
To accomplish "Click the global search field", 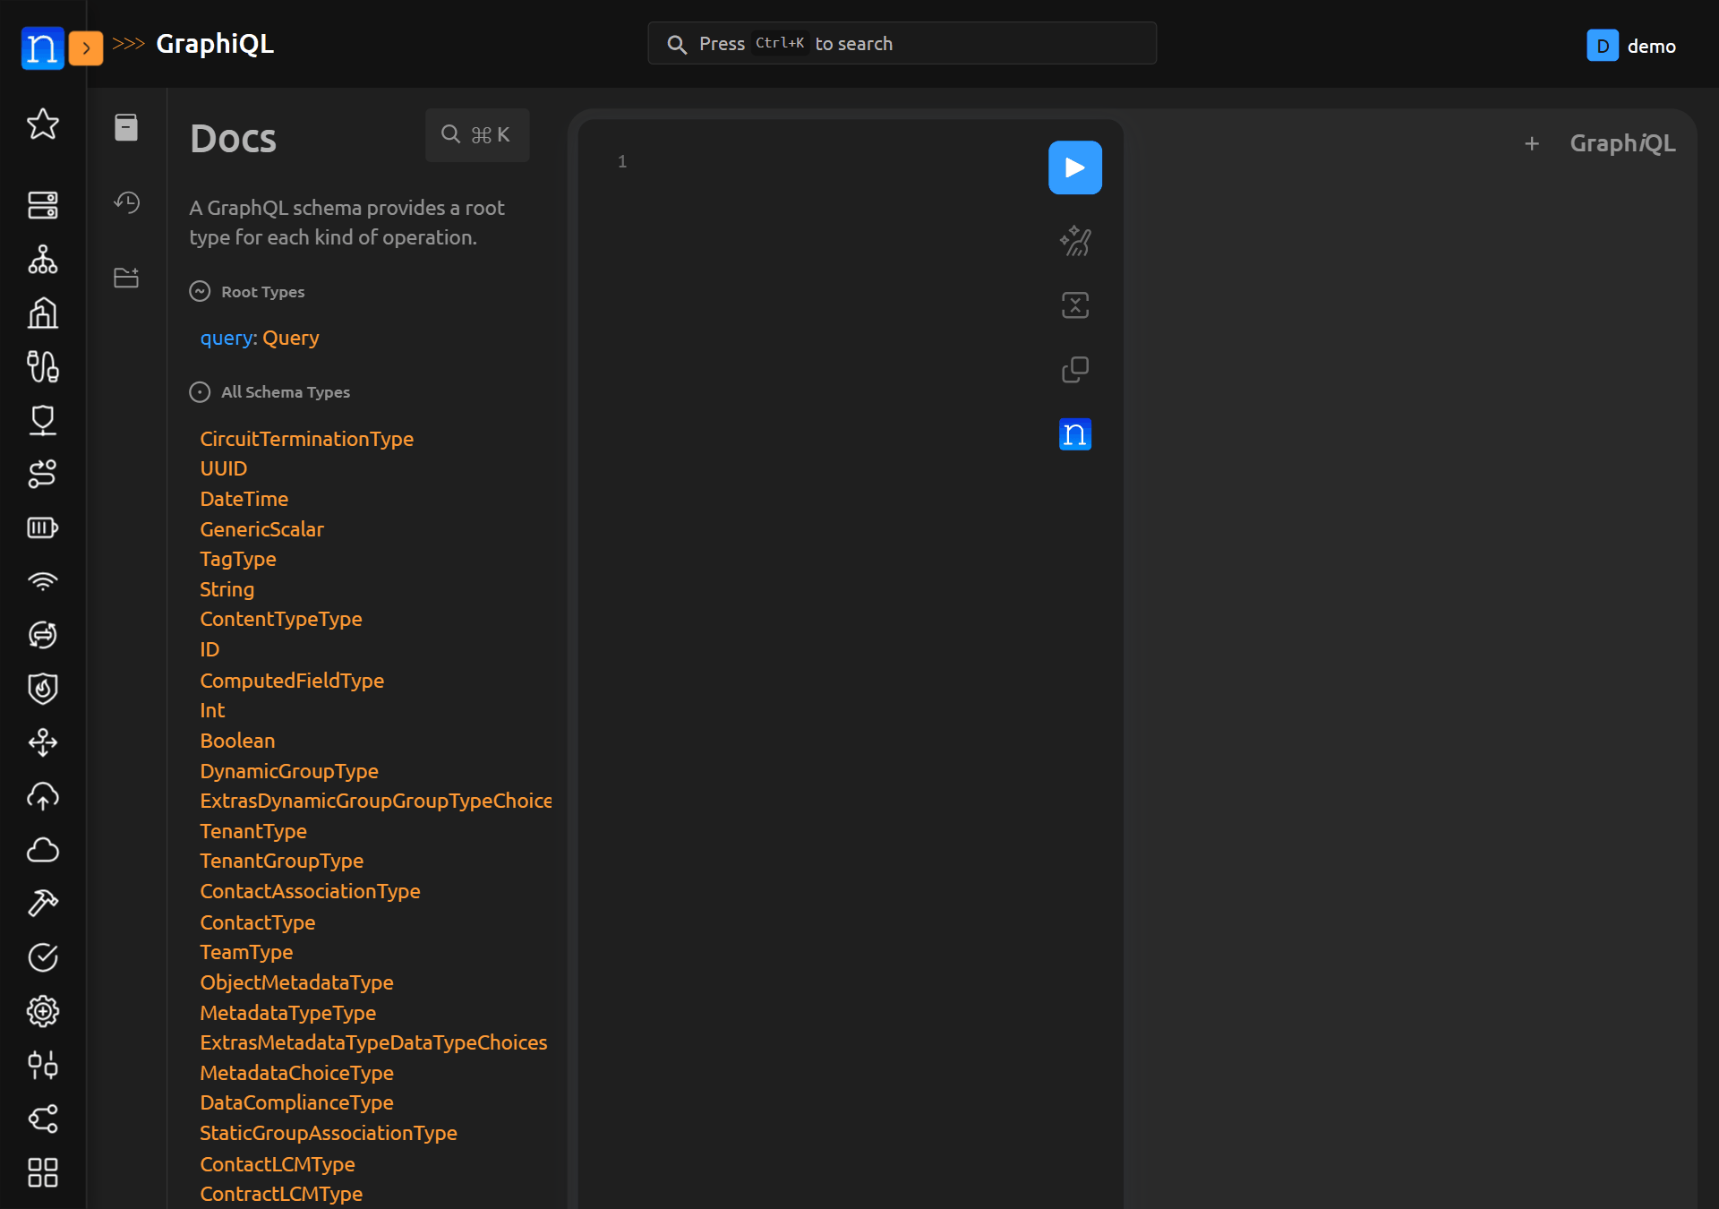I will click(x=902, y=44).
